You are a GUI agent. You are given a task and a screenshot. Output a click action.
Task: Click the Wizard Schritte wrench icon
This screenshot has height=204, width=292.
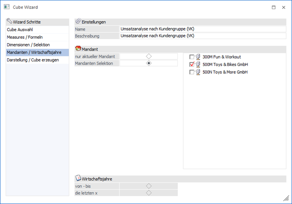tap(10, 21)
